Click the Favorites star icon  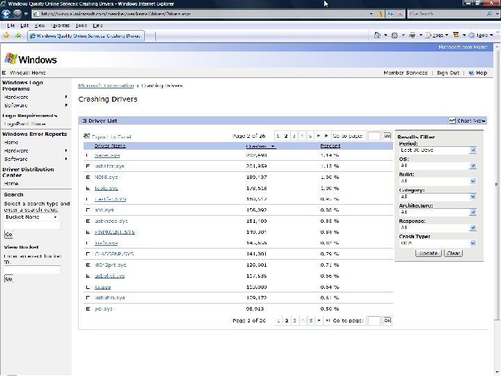click(x=6, y=35)
